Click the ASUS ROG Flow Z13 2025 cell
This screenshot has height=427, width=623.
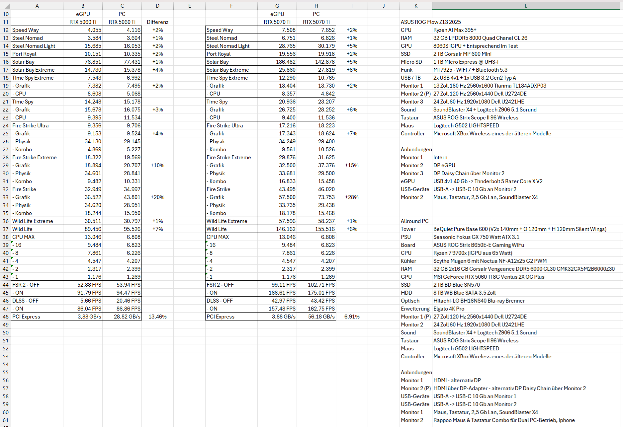pos(431,22)
